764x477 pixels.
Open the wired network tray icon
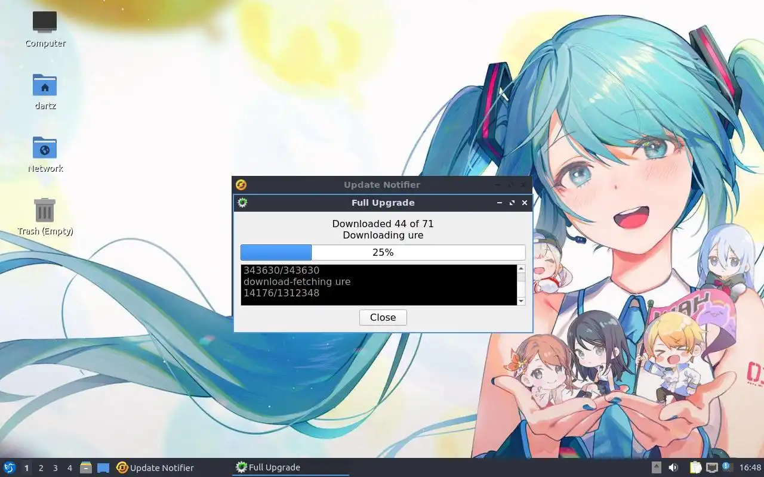[x=711, y=467]
